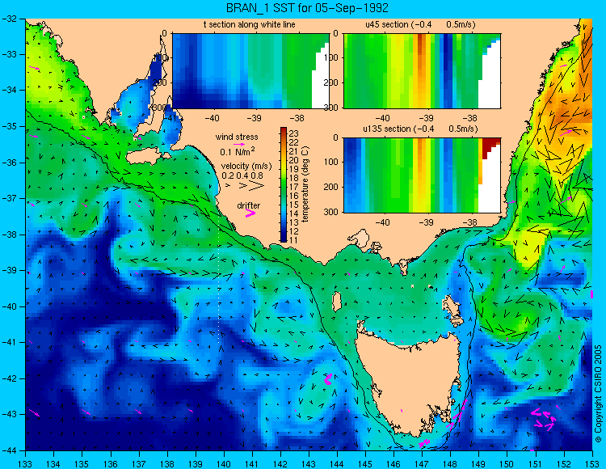Click colorbar value 23

tap(294, 133)
